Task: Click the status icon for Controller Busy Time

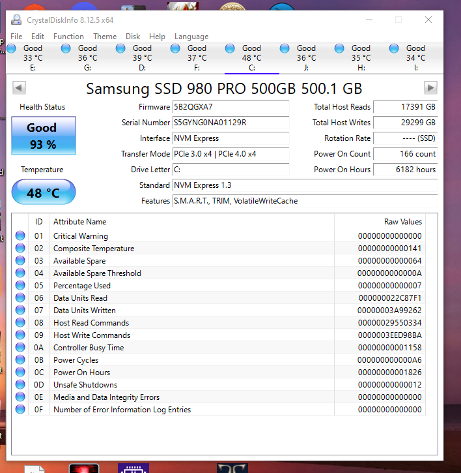Action: click(x=20, y=347)
